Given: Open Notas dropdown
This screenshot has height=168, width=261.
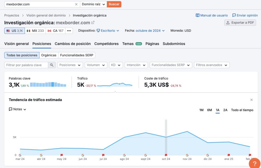Looking at the screenshot, I should [x=18, y=109].
